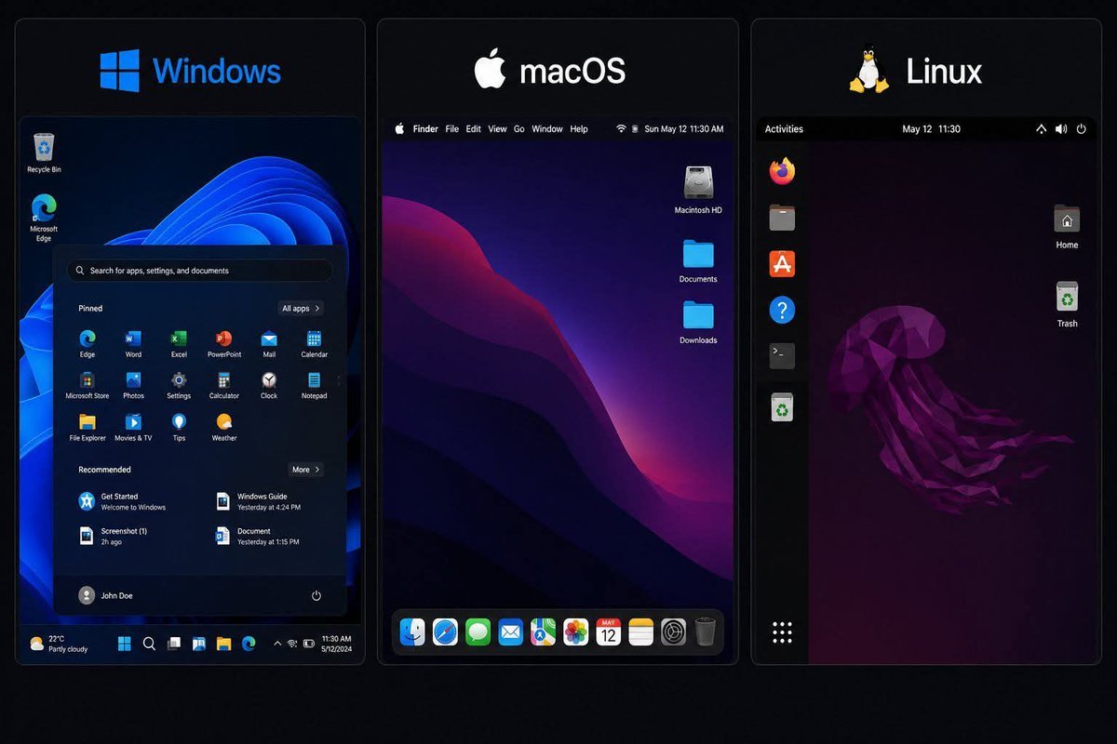Image resolution: width=1117 pixels, height=744 pixels.
Task: Click Start menu search field
Action: pyautogui.click(x=199, y=271)
